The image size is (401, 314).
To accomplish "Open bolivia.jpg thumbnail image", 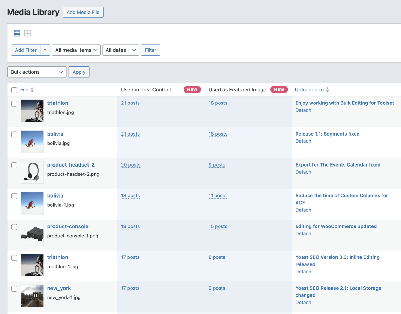I will 32,141.
